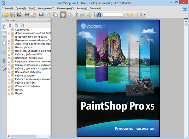Click the Print icon in toolbar
The width and height of the screenshot is (189, 139).
coord(27,14)
